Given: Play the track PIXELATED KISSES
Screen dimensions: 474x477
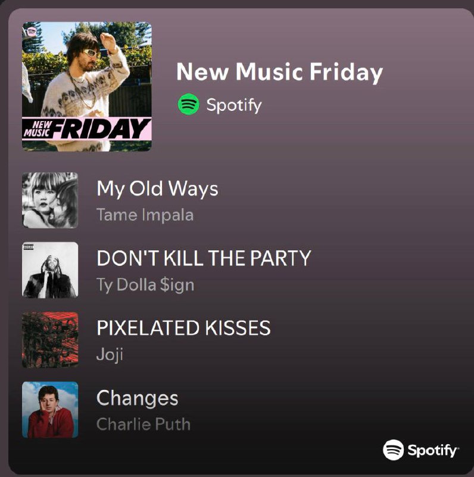Looking at the screenshot, I should tap(183, 327).
